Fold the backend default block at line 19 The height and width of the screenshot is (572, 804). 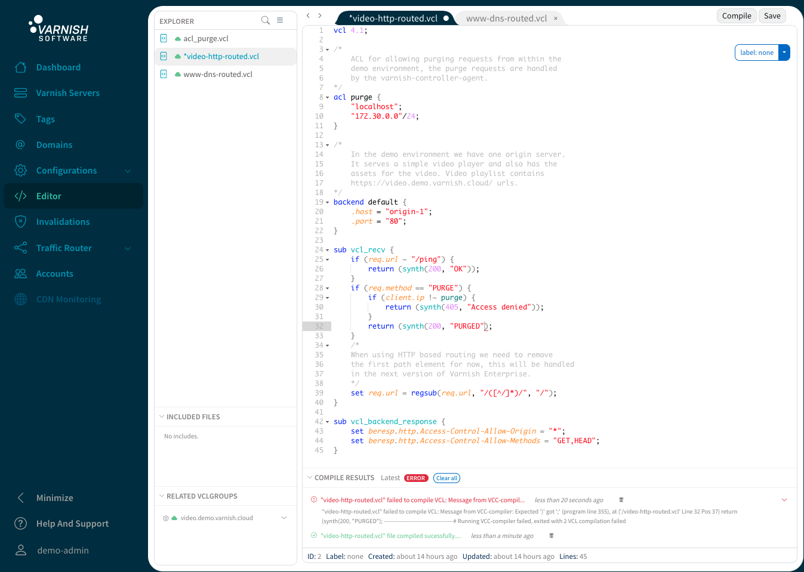(x=327, y=202)
